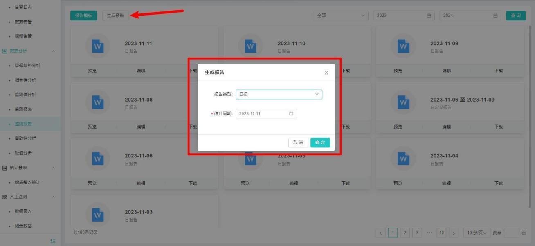Close the 生成报告 dialog with X

326,73
